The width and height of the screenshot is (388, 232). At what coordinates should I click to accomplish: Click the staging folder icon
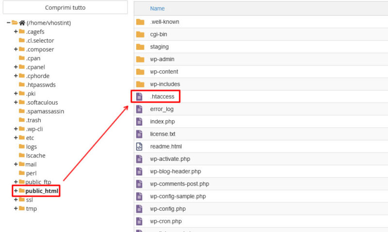pyautogui.click(x=140, y=47)
